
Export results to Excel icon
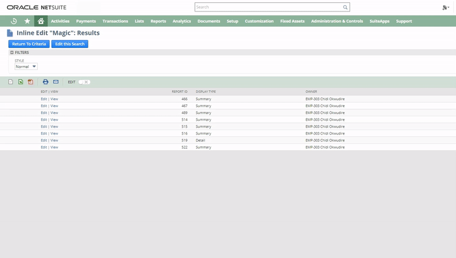point(21,82)
